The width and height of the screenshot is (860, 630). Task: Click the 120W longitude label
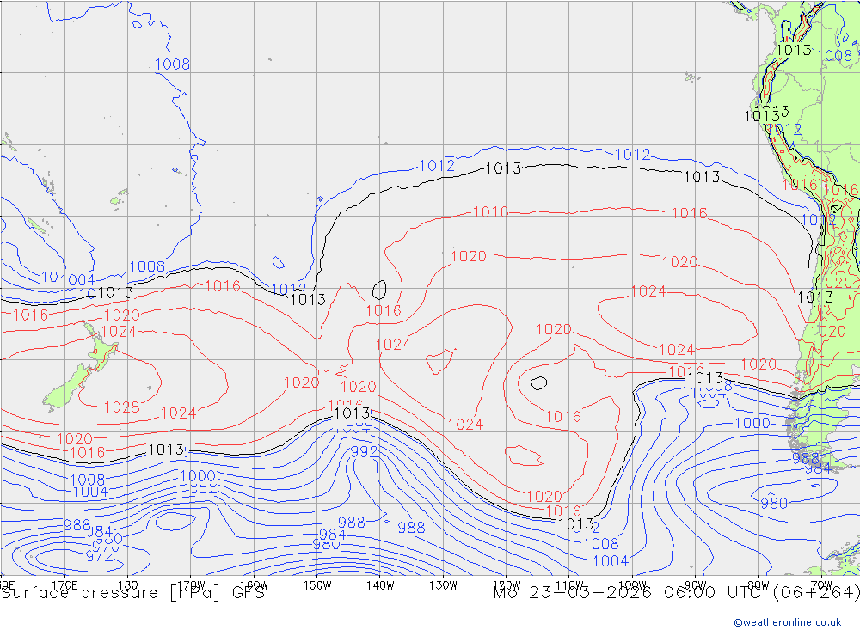click(x=507, y=585)
